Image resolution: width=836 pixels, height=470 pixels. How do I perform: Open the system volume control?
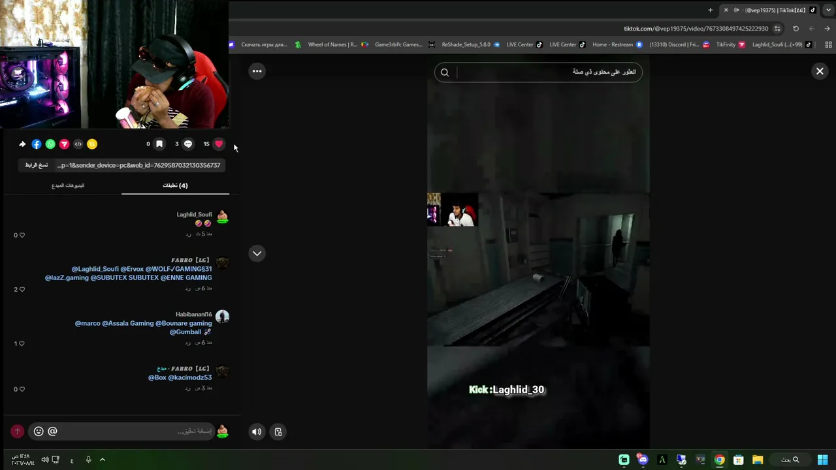[45, 460]
